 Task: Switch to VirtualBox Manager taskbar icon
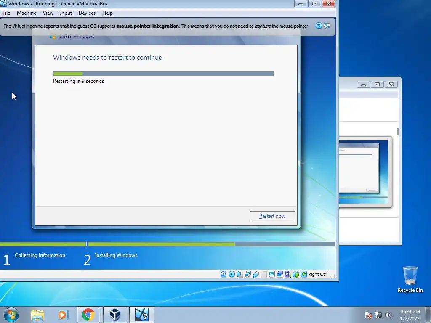pos(115,315)
